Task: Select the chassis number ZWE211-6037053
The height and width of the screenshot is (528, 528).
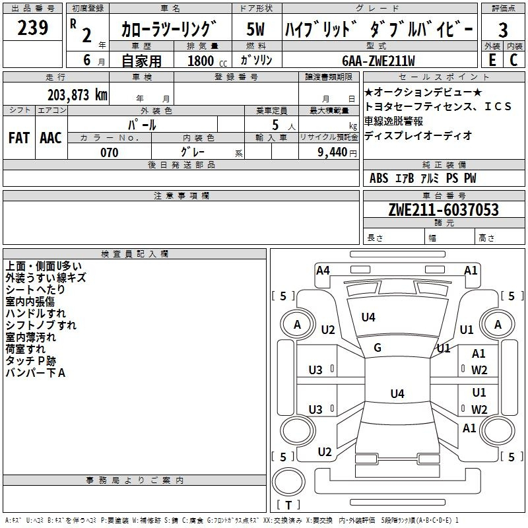Action: (444, 209)
